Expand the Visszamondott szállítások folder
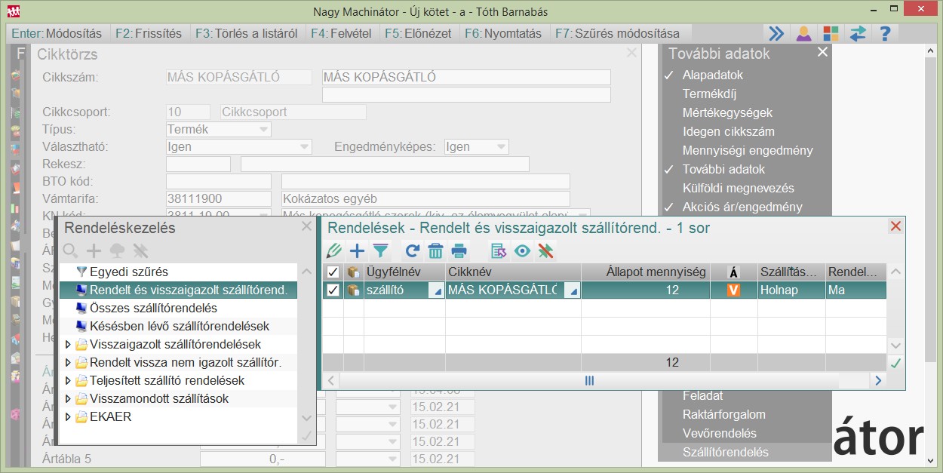The width and height of the screenshot is (943, 473). 69,399
